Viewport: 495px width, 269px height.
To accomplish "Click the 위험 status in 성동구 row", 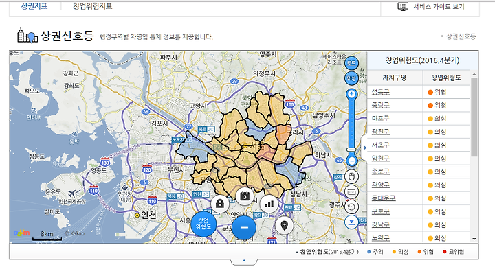I will [x=437, y=92].
